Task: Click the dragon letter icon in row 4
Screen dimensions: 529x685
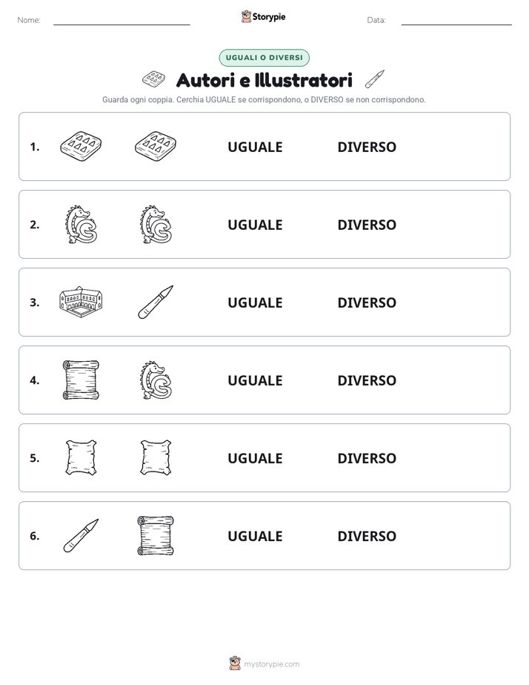Action: click(x=156, y=380)
